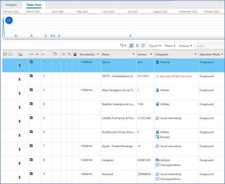Click the open-folder icon in the table header
The image size is (225, 184).
(5, 54)
